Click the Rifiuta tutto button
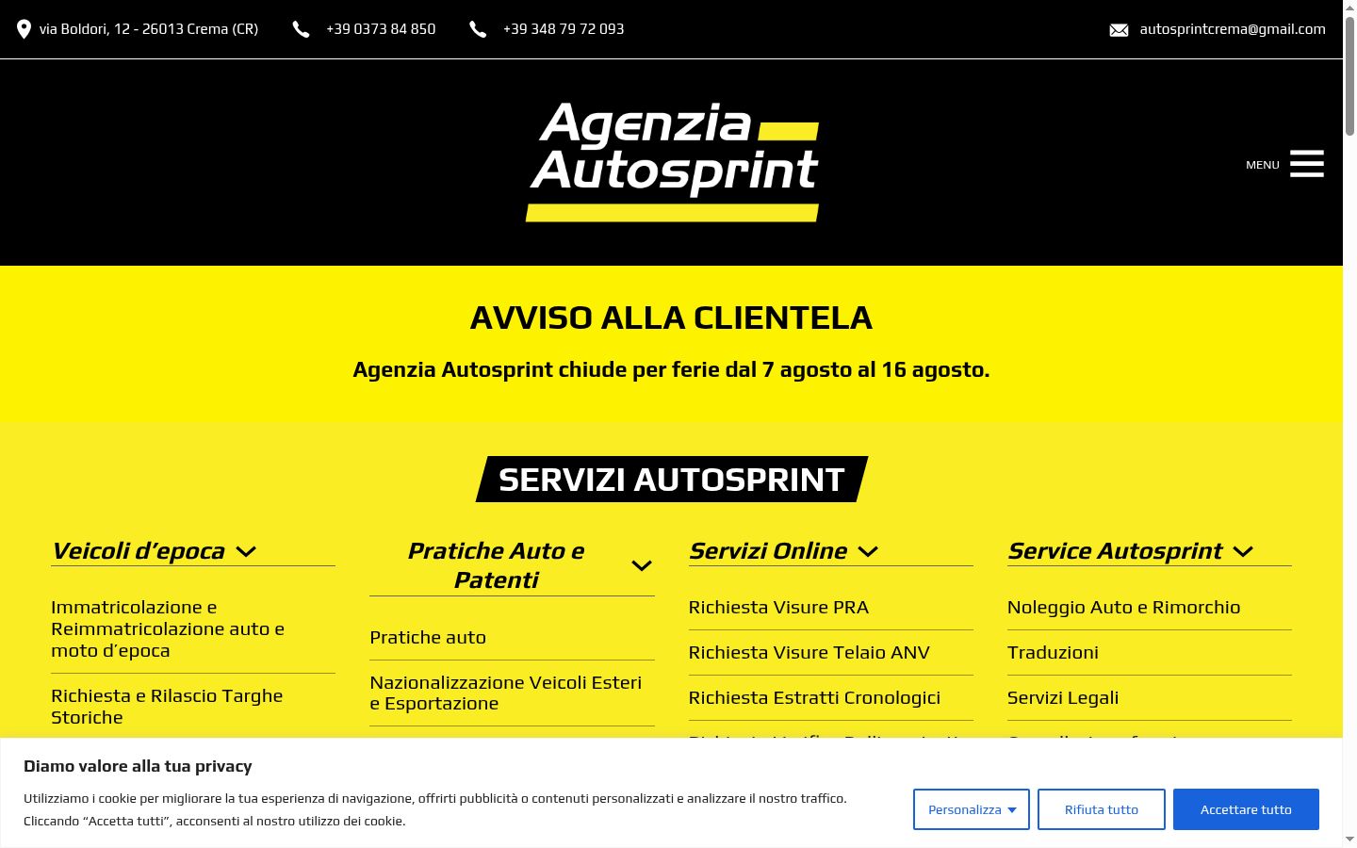This screenshot has width=1357, height=848. [1102, 809]
